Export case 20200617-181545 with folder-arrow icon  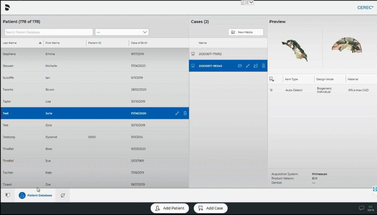(x=256, y=66)
